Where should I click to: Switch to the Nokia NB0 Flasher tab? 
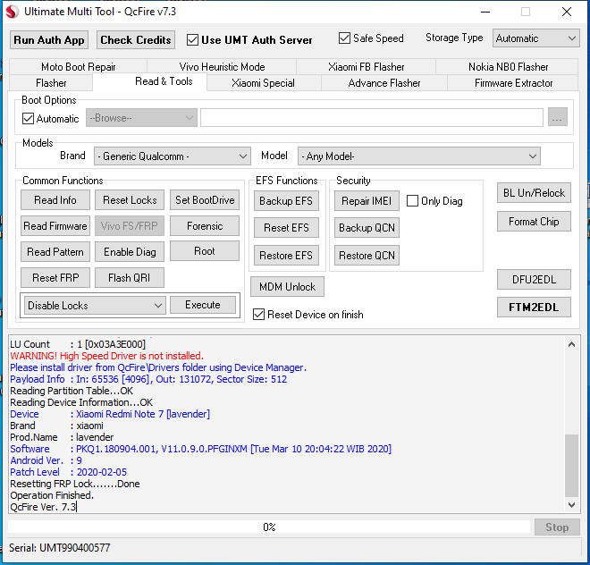[x=508, y=67]
